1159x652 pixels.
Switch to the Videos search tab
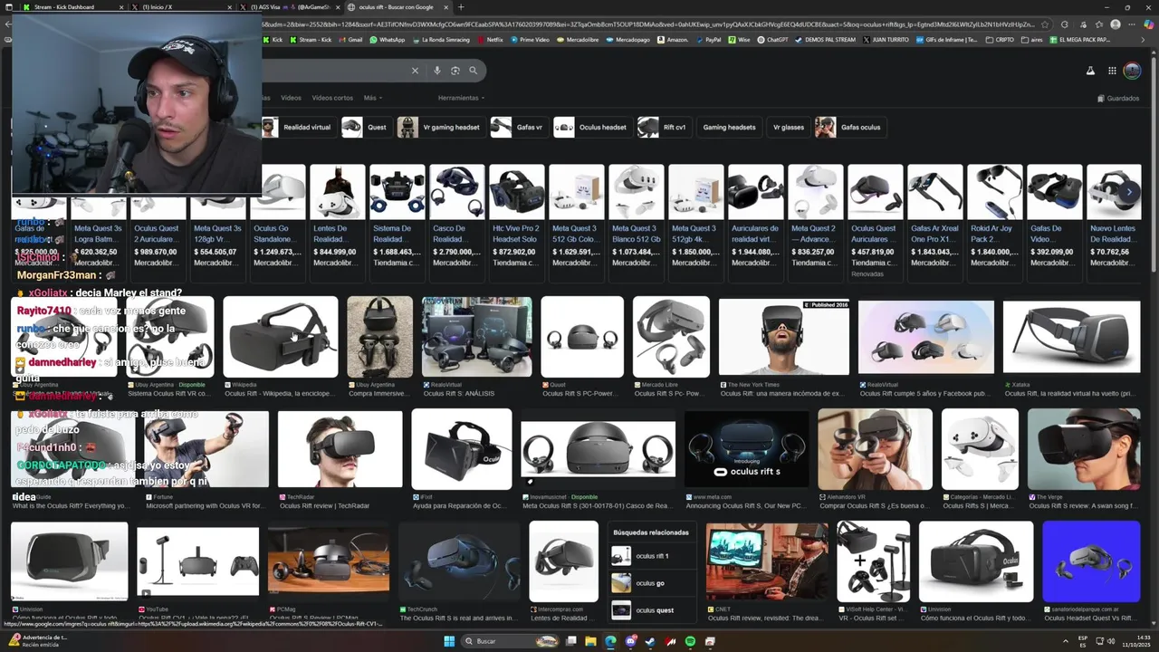[291, 98]
